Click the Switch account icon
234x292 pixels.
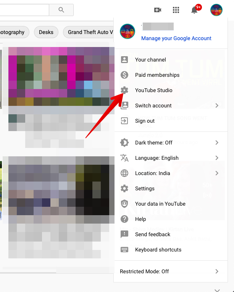(124, 105)
